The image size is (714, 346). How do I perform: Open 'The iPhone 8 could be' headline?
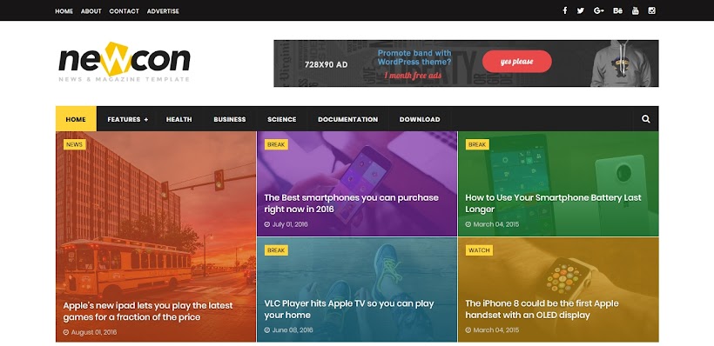click(542, 309)
